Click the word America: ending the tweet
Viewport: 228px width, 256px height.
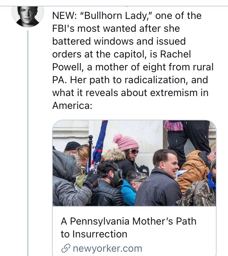72,106
